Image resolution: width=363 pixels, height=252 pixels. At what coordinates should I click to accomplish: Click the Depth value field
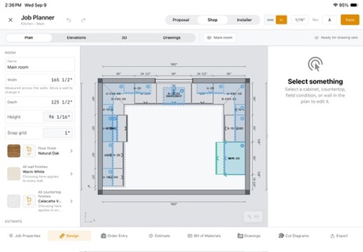click(x=40, y=102)
